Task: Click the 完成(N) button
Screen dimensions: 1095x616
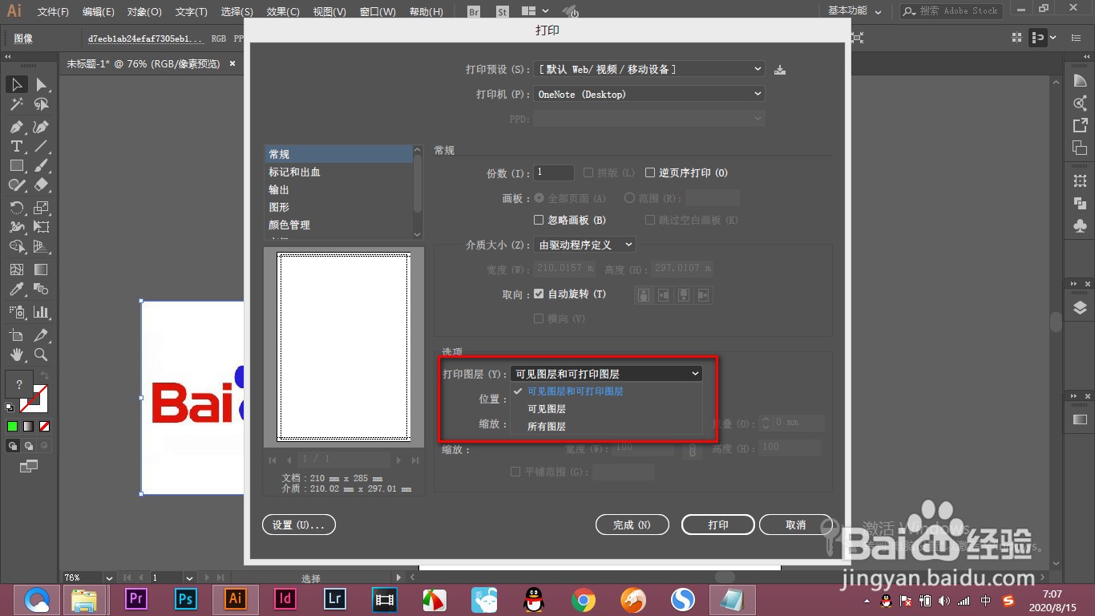Action: click(x=632, y=525)
